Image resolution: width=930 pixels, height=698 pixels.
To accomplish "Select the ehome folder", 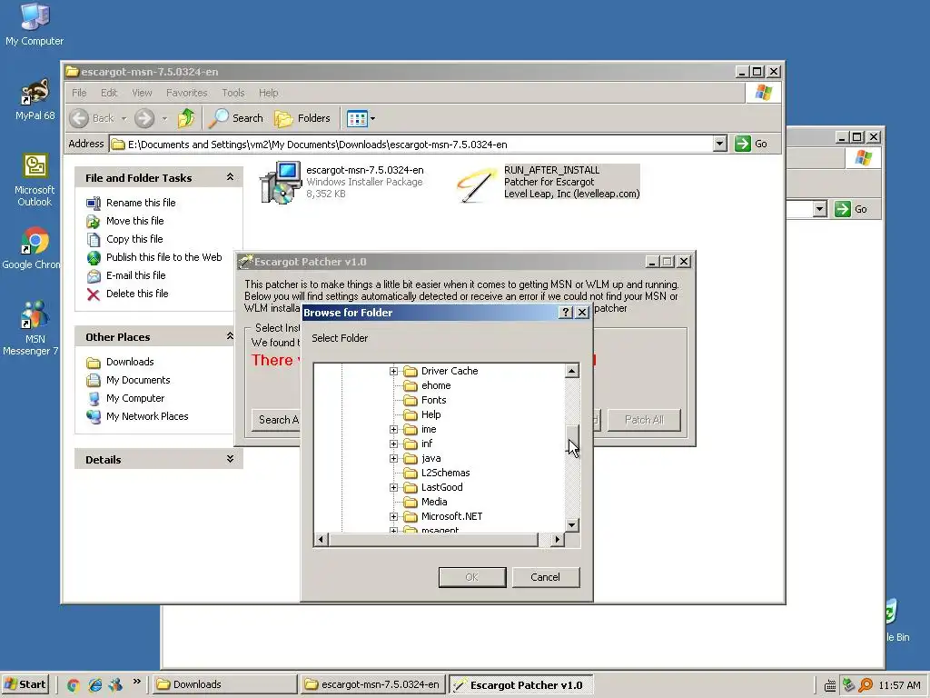I will point(436,385).
